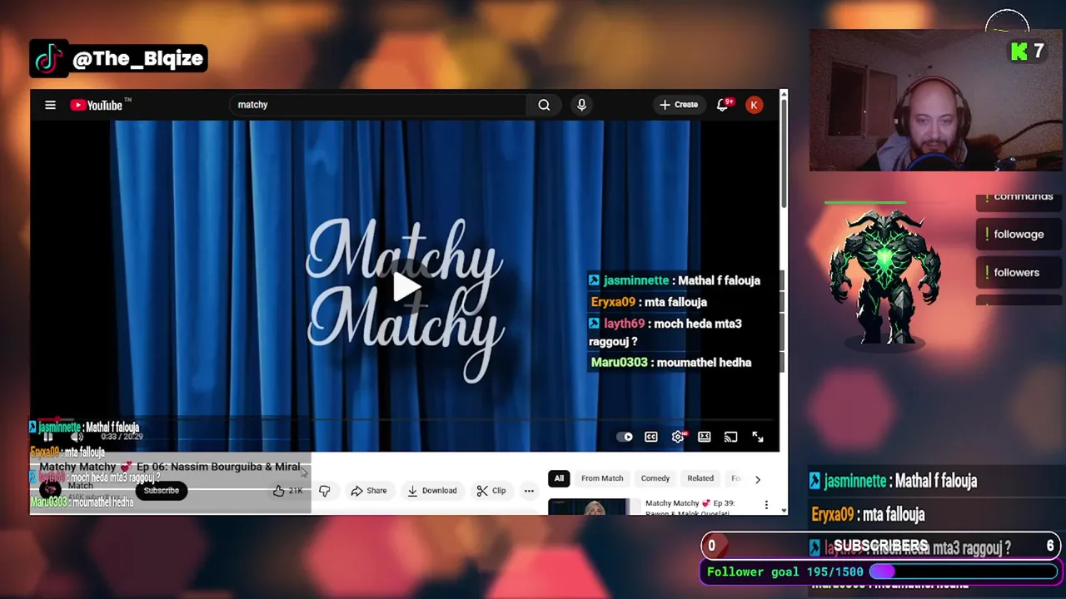Viewport: 1066px width, 599px height.
Task: Click the Create button
Action: [679, 105]
